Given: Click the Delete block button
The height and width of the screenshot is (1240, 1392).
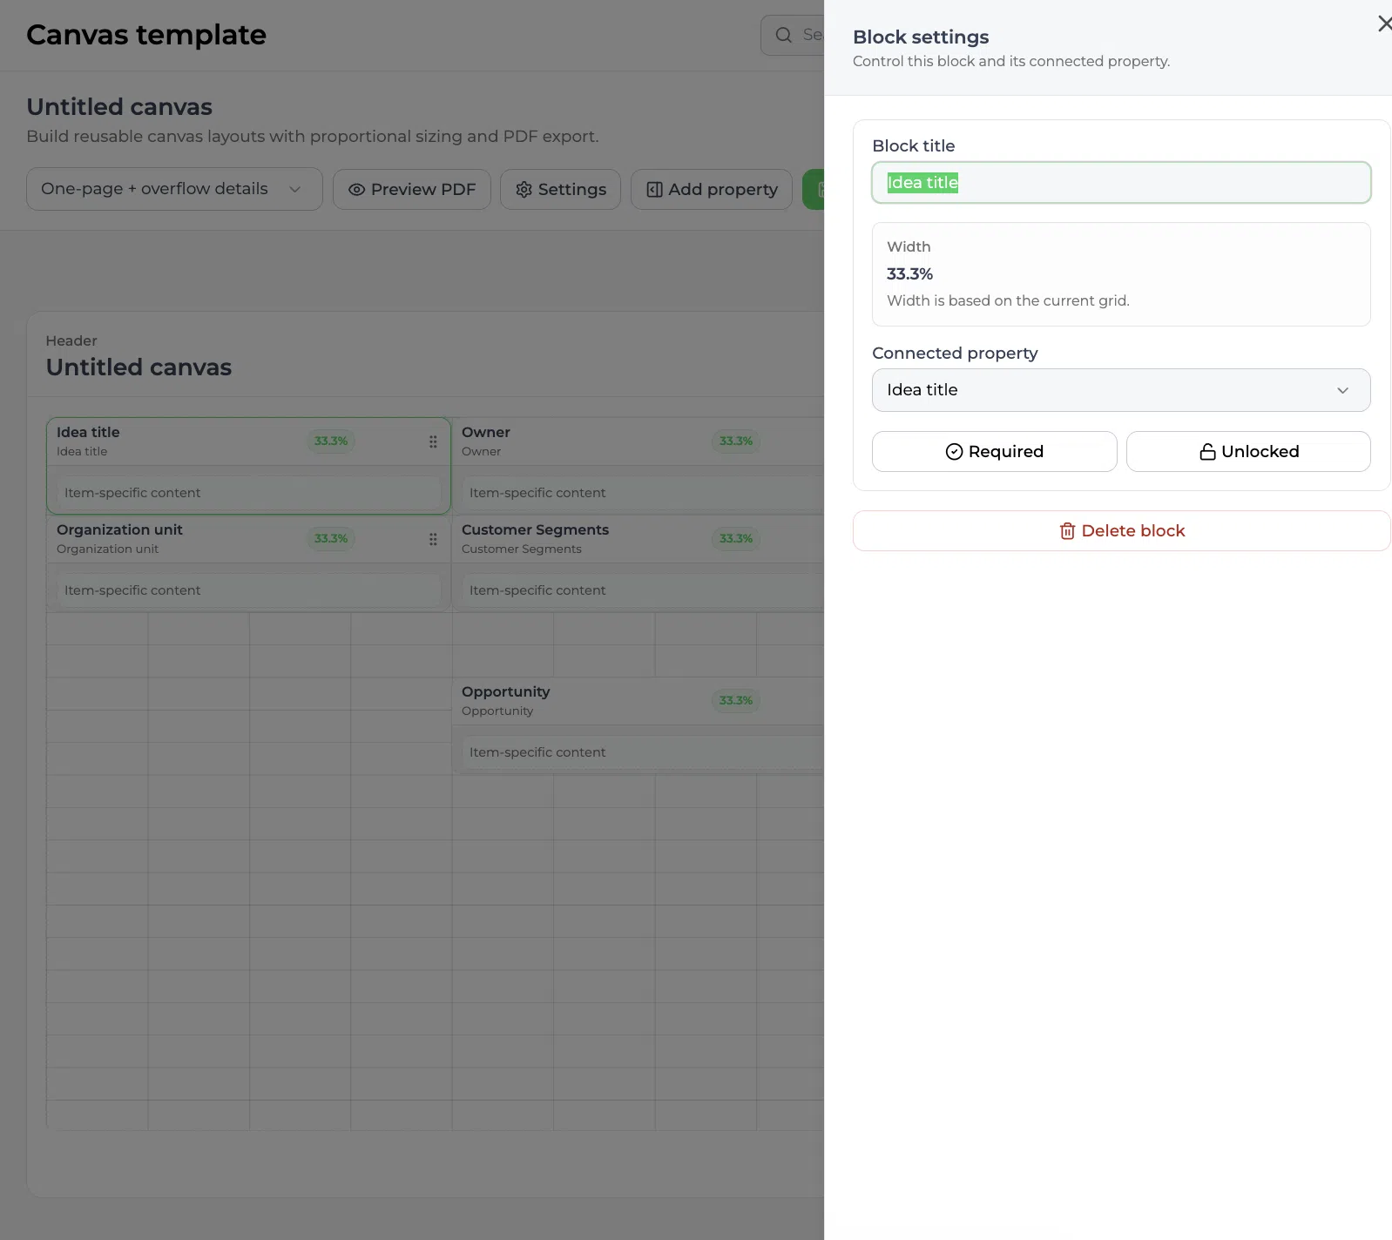Looking at the screenshot, I should click(1121, 530).
